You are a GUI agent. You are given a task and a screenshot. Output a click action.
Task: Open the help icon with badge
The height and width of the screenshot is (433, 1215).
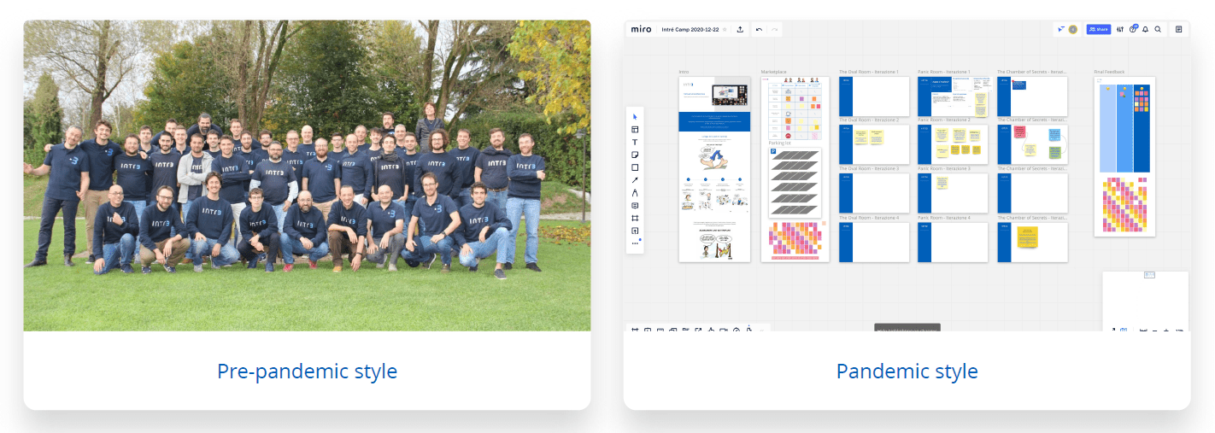pyautogui.click(x=1133, y=29)
